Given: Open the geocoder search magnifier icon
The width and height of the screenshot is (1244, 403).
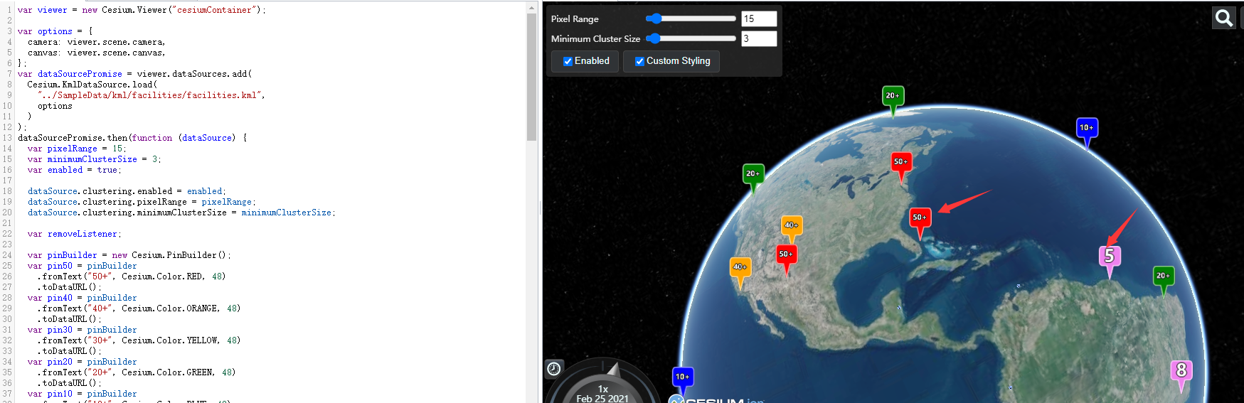Looking at the screenshot, I should 1223,18.
